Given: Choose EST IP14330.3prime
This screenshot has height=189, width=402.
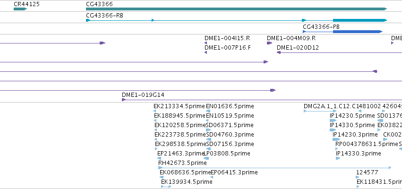Looking at the screenshot, I should click(359, 154).
